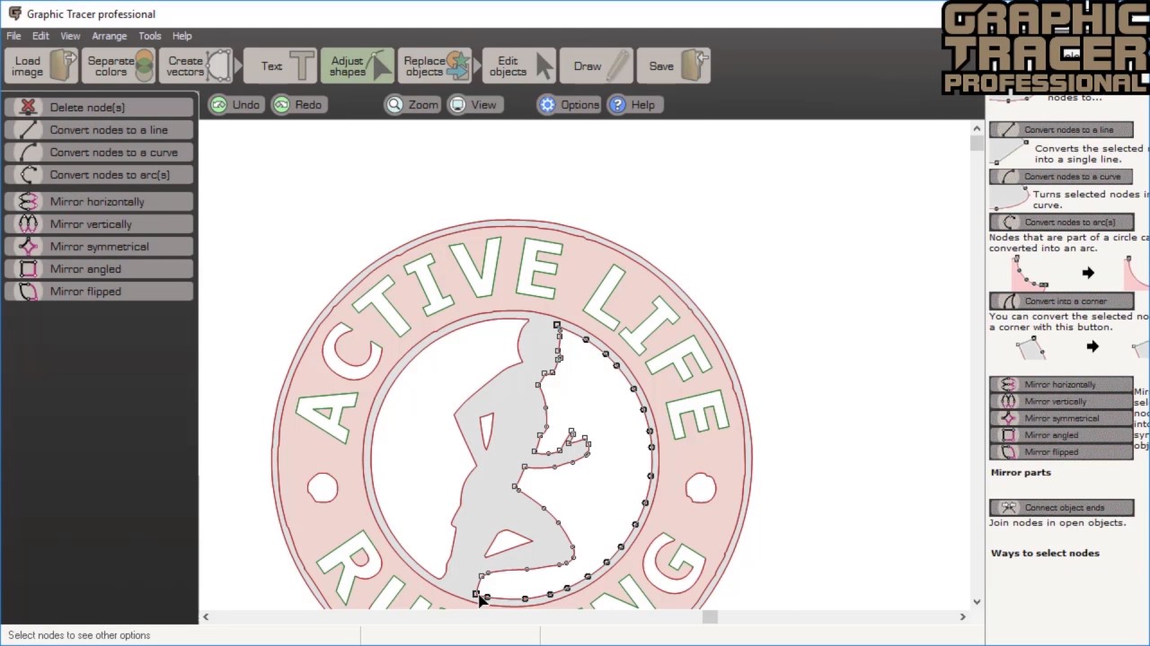This screenshot has width=1150, height=646.
Task: Open the View dropdown on toolbar
Action: 473,104
